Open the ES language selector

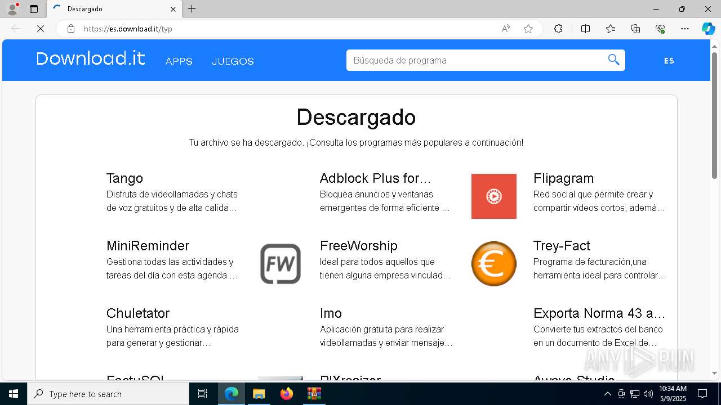[x=669, y=61]
